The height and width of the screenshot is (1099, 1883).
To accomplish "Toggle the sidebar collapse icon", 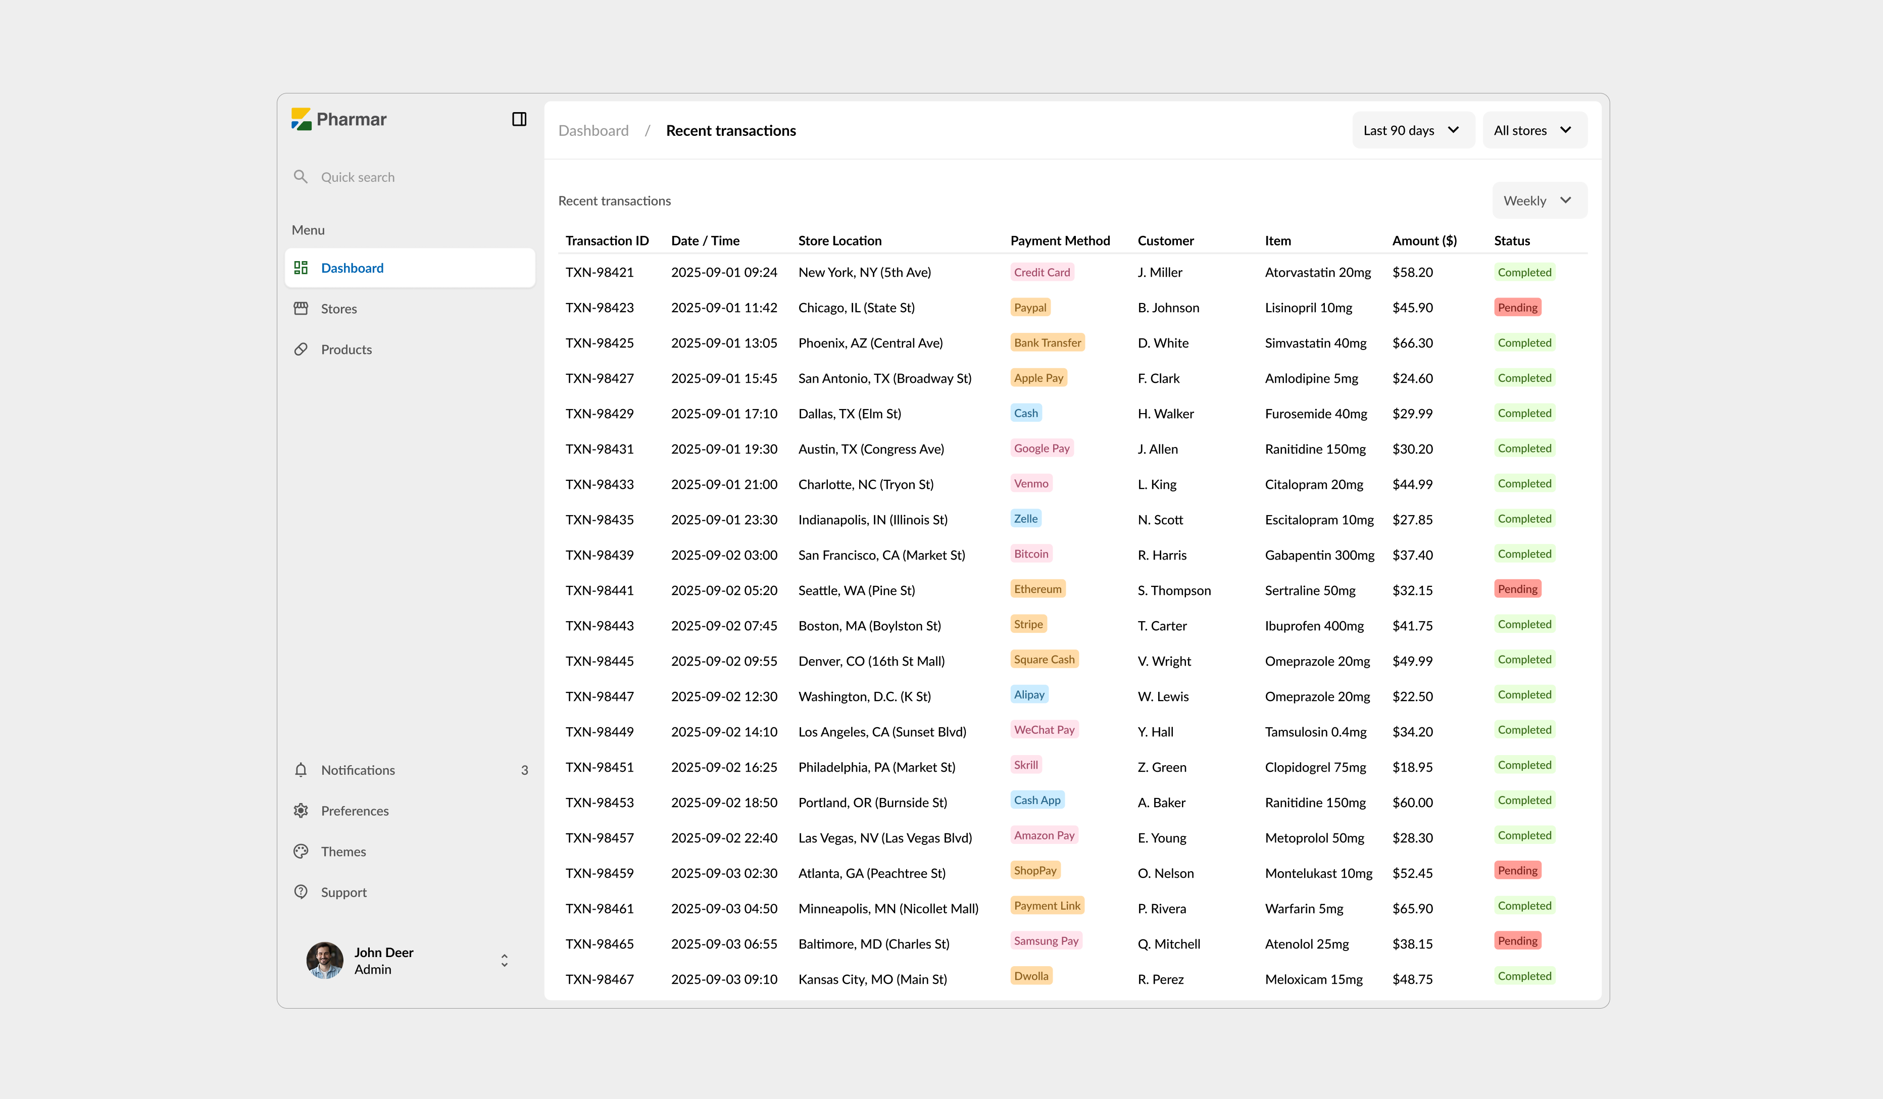I will pos(519,120).
